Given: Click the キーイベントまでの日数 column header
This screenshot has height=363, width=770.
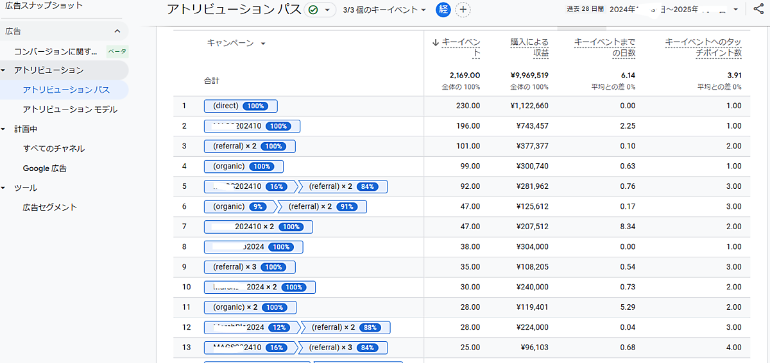Looking at the screenshot, I should 604,47.
